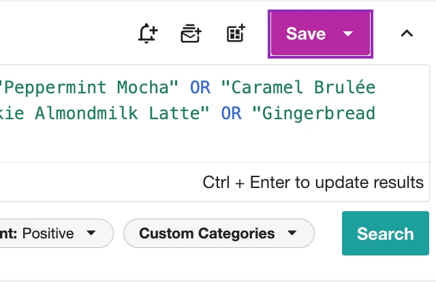
Task: Click the OR operator before "Caramel Brulée"
Action: point(200,87)
